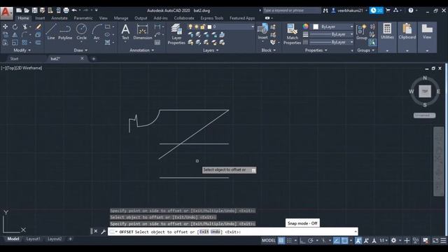
Task: Switch to the Express Tools tab
Action: coord(211,18)
